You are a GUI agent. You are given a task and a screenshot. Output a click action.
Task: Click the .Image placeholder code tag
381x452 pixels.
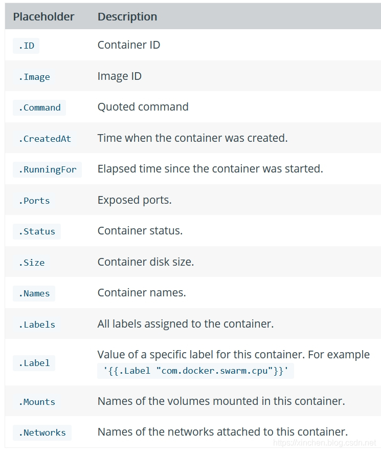(x=34, y=77)
